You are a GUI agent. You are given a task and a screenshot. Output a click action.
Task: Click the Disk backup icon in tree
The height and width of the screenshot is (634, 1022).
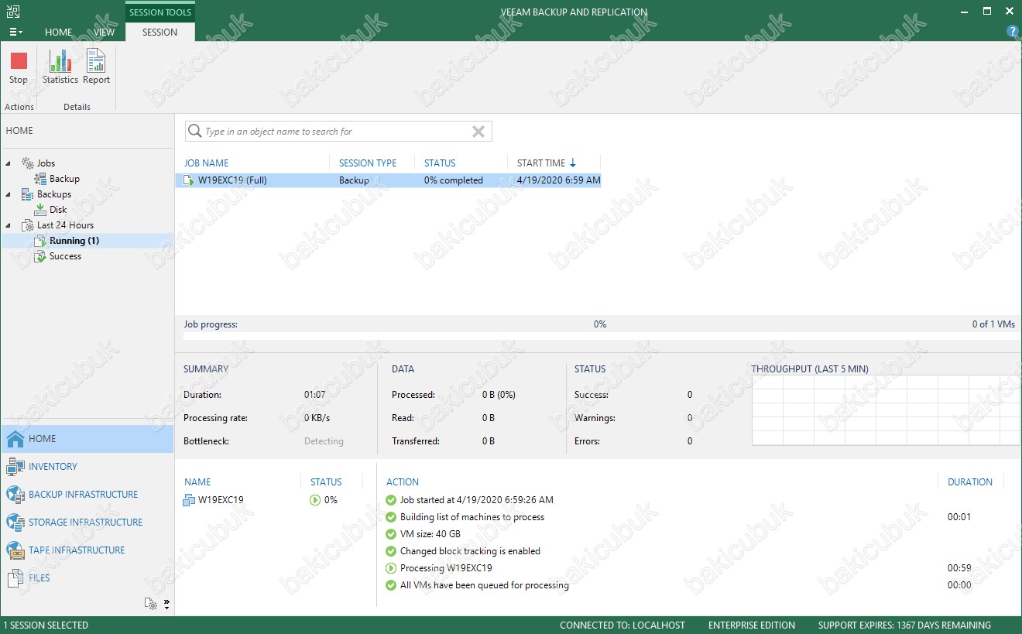(x=40, y=210)
